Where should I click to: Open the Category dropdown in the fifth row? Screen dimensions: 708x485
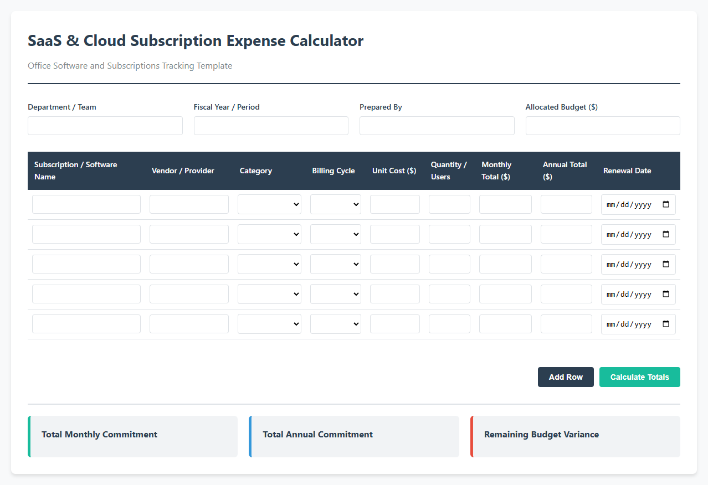[x=269, y=324]
